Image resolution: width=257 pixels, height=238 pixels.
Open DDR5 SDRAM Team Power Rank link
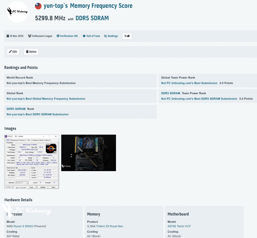(171, 93)
